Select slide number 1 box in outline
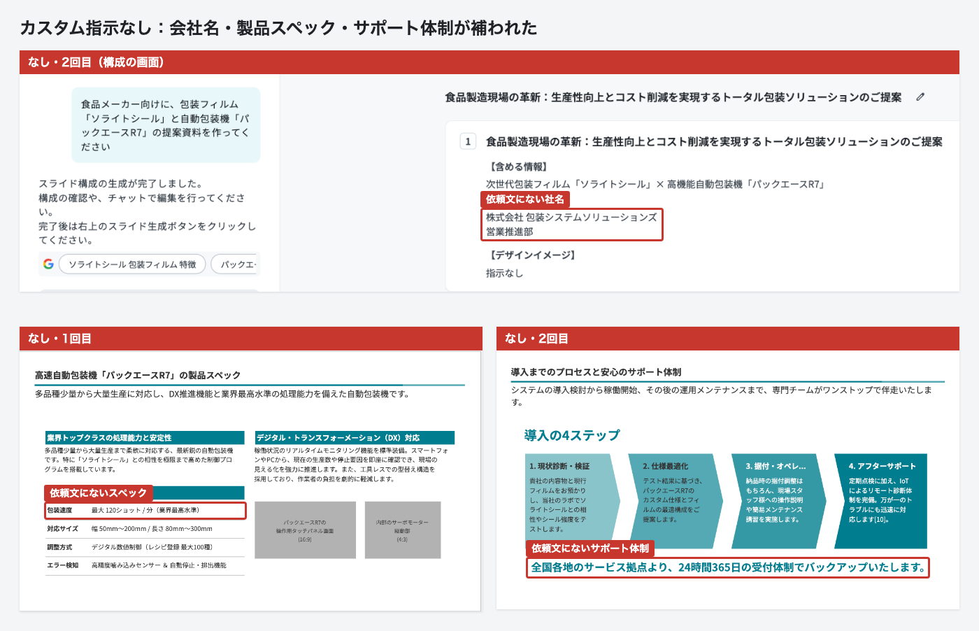This screenshot has width=979, height=631. 468,141
